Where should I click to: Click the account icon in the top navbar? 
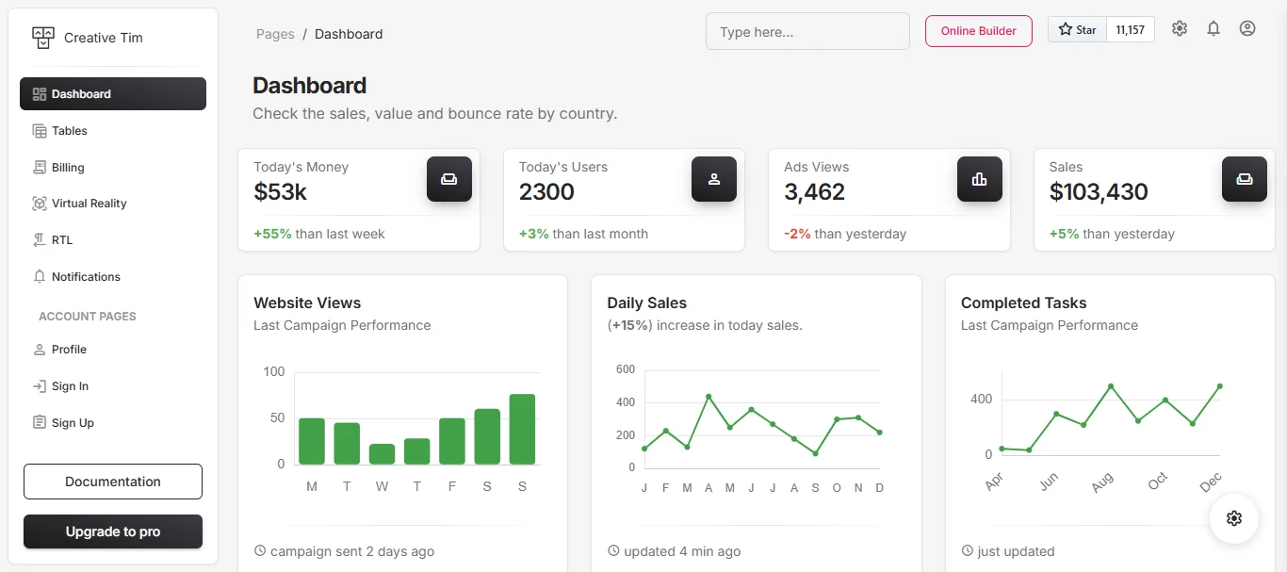[1247, 28]
